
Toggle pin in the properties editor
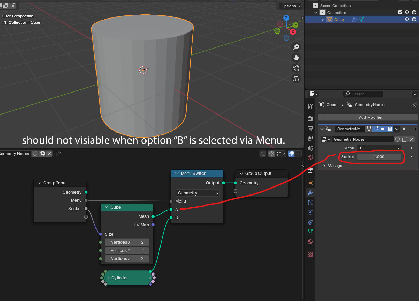[x=414, y=105]
